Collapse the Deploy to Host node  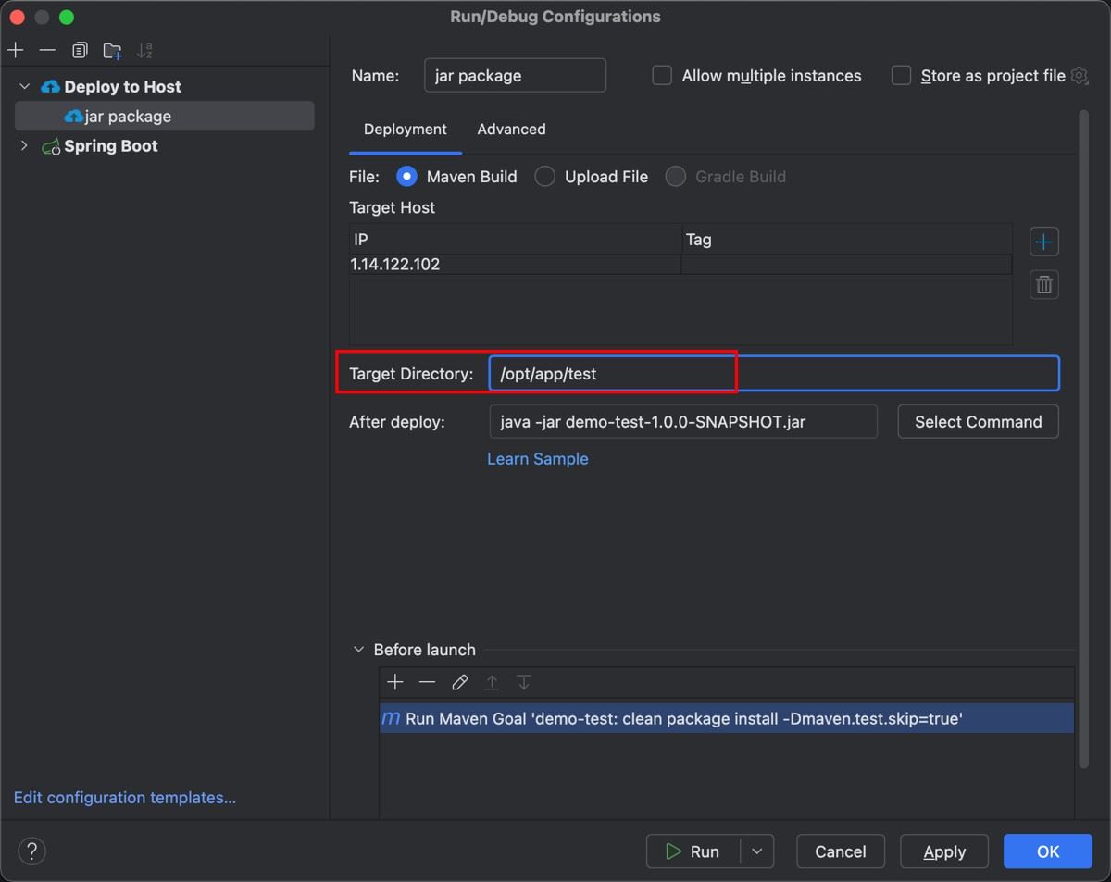pyautogui.click(x=24, y=87)
